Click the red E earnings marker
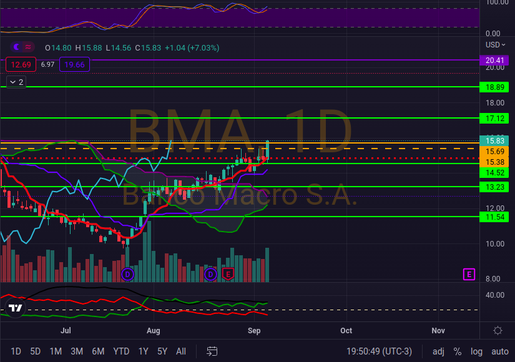This screenshot has height=362, width=515. 228,273
